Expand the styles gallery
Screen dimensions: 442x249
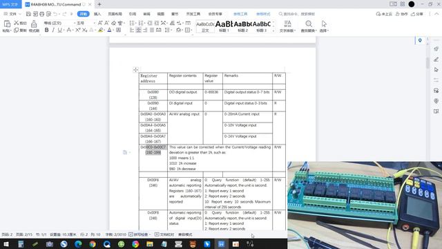tap(273, 30)
